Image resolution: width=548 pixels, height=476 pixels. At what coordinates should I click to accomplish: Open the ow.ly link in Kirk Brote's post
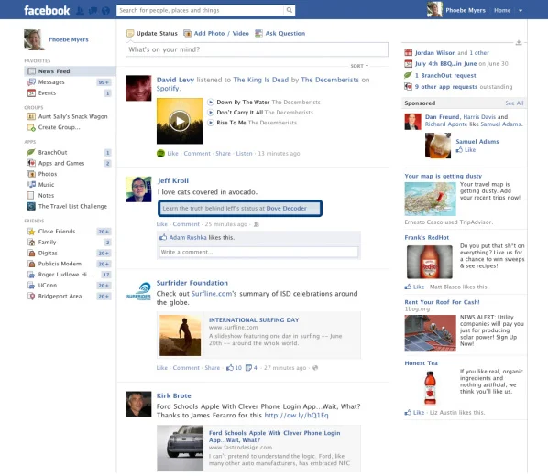point(296,416)
